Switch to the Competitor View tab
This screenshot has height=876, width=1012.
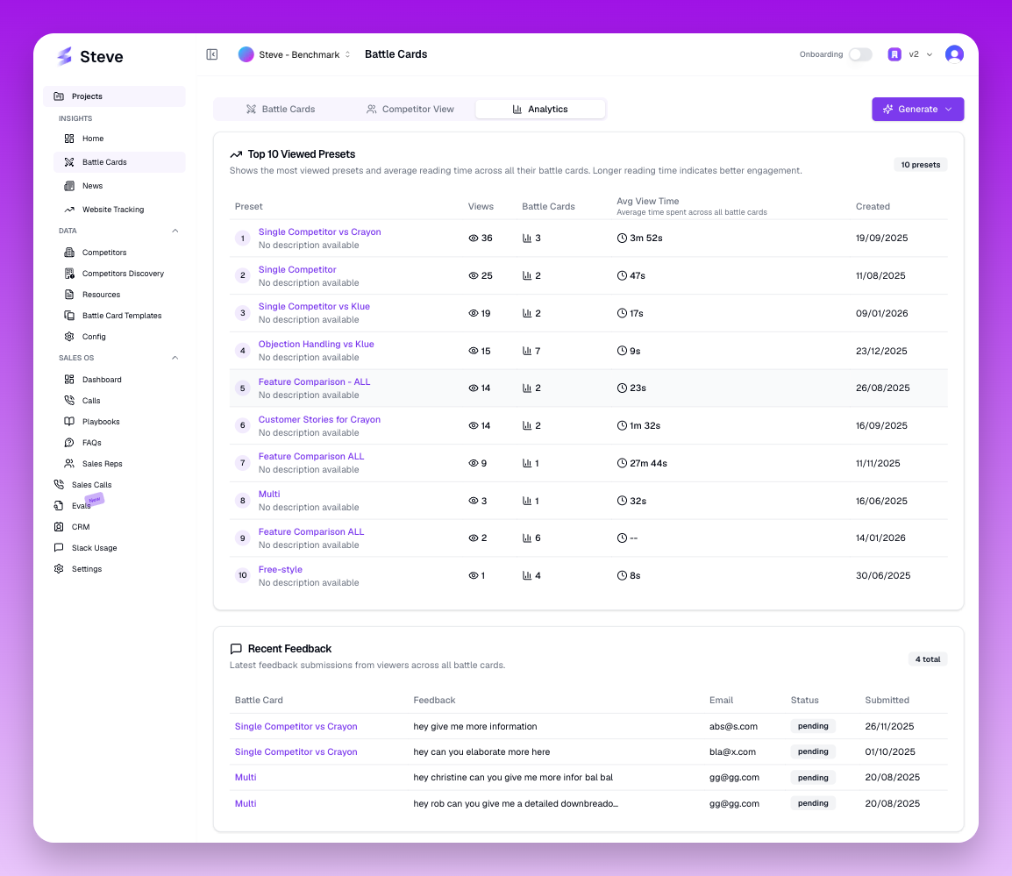pyautogui.click(x=410, y=110)
